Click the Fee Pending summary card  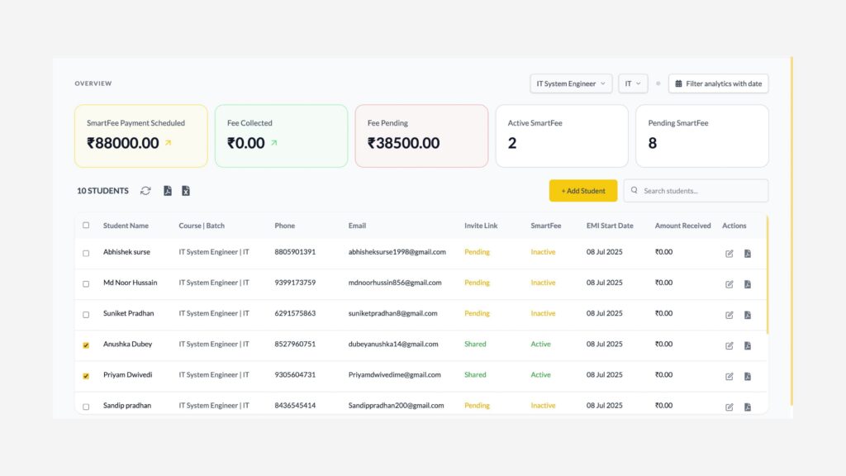coord(421,136)
